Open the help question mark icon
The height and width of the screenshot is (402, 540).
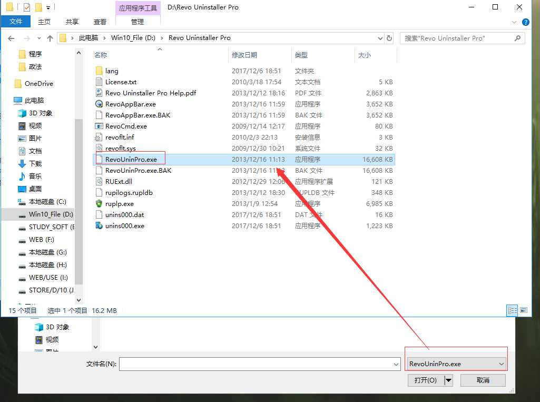coord(526,22)
